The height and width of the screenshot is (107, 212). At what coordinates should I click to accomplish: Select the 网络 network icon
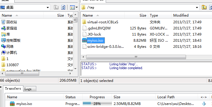tap(3, 46)
